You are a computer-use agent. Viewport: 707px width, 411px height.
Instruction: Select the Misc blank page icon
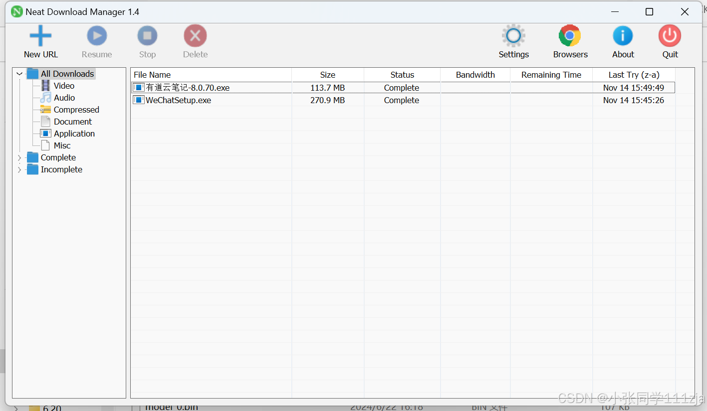point(45,145)
